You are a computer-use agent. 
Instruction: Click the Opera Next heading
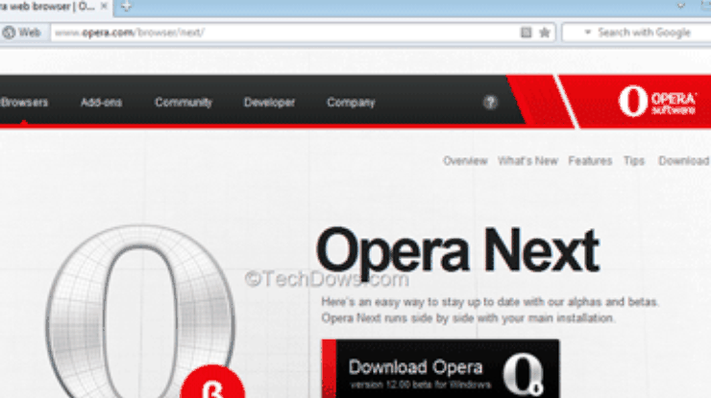457,250
